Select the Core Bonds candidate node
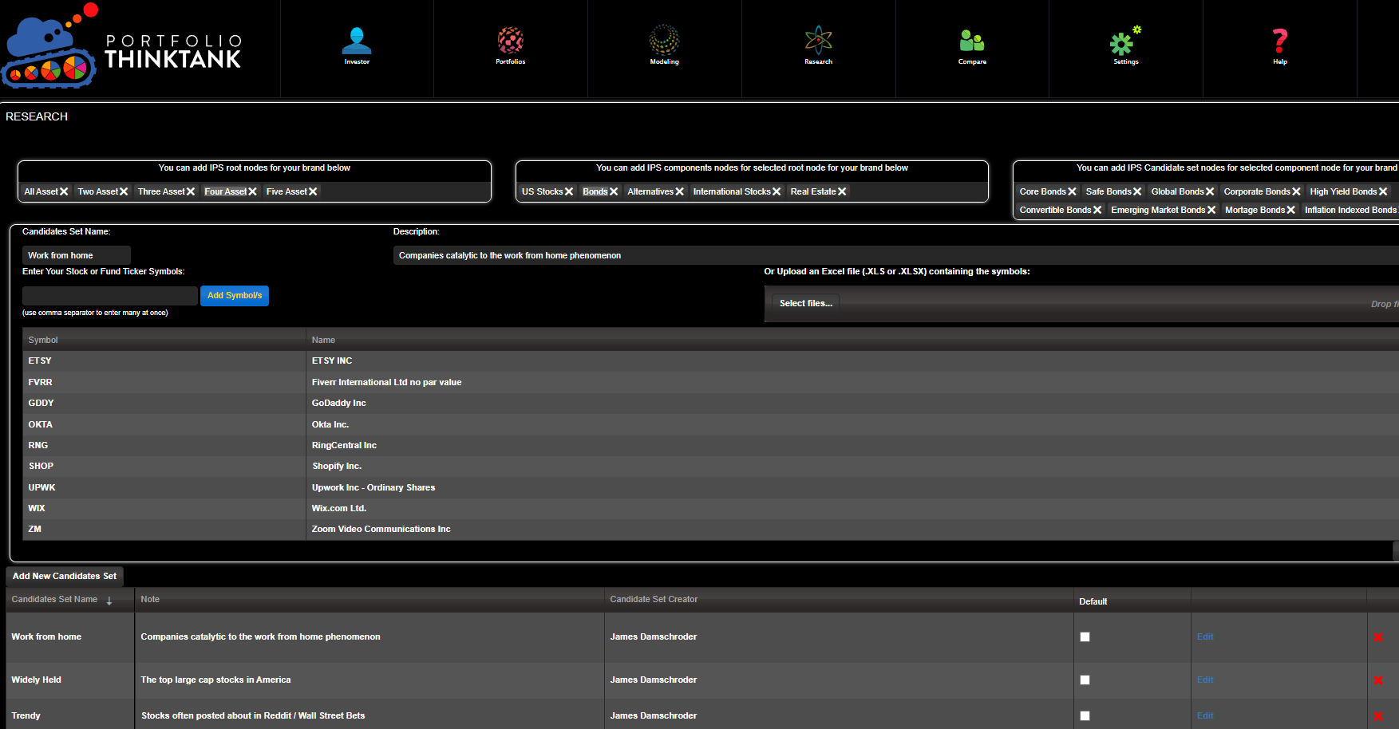Screen dimensions: 1399x729 coord(1042,191)
